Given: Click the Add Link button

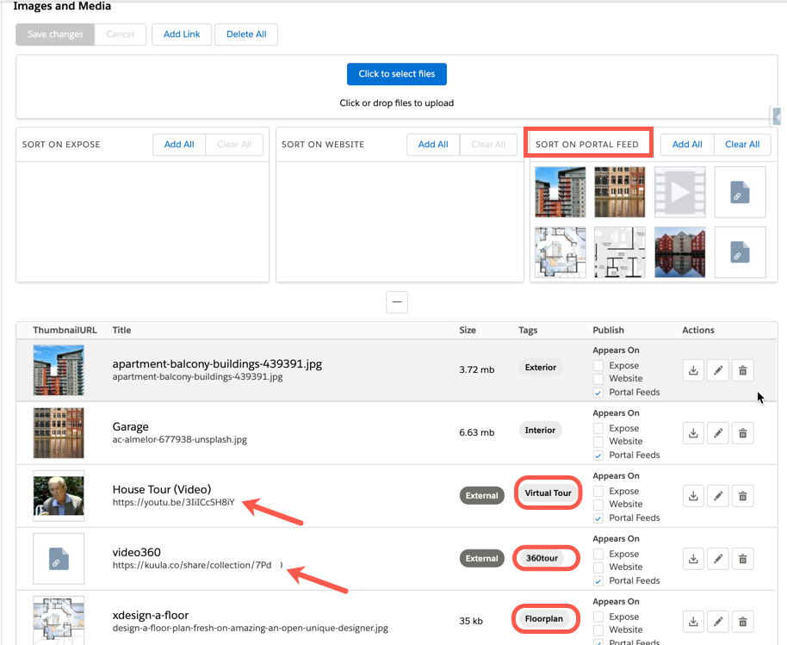Looking at the screenshot, I should coord(182,34).
